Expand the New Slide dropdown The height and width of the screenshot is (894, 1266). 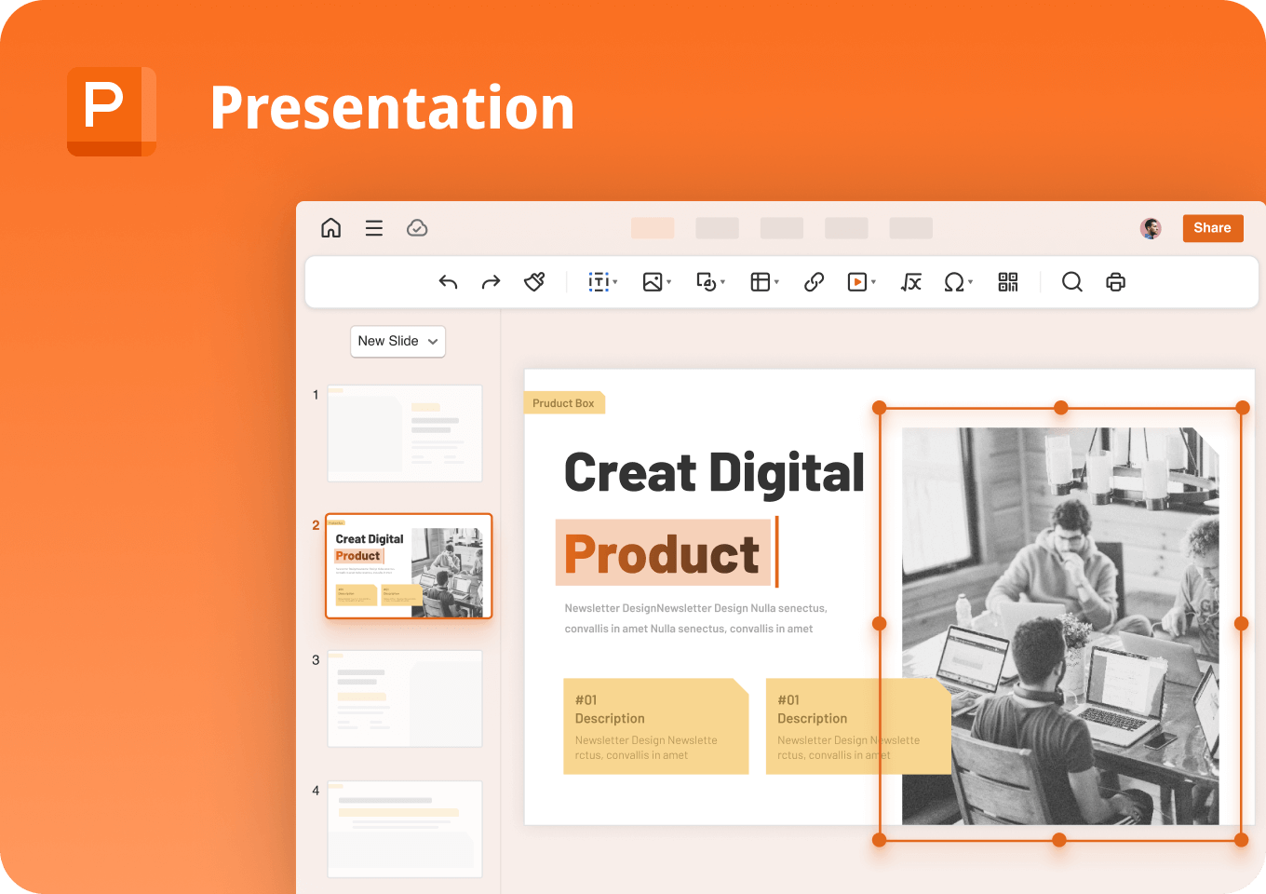tap(432, 341)
